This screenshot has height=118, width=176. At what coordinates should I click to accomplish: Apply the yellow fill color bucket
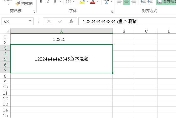click(x=82, y=2)
